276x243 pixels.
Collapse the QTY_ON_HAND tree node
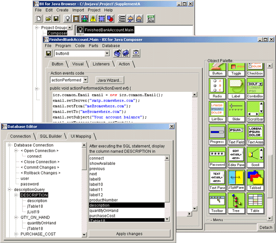click(16, 217)
